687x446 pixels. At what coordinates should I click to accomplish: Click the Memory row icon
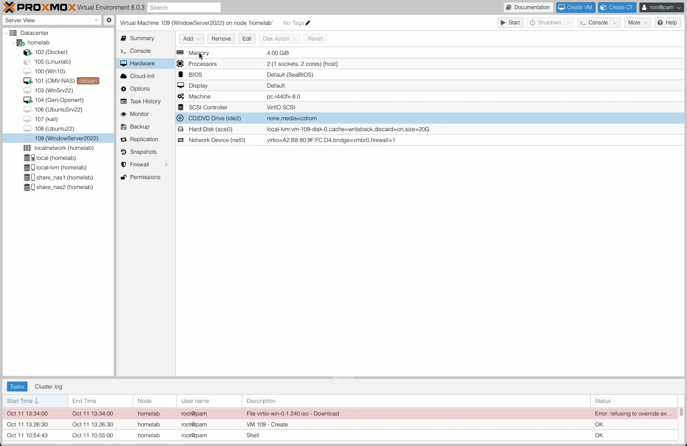180,53
